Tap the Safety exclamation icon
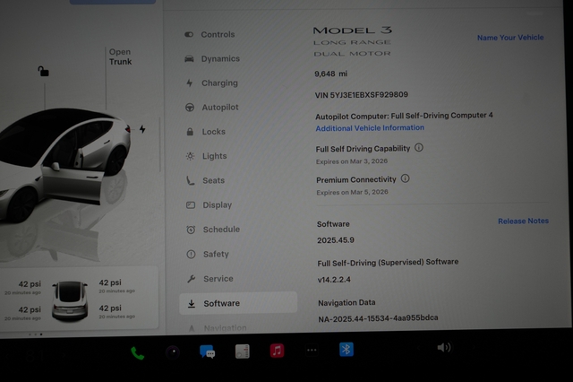 tap(191, 255)
